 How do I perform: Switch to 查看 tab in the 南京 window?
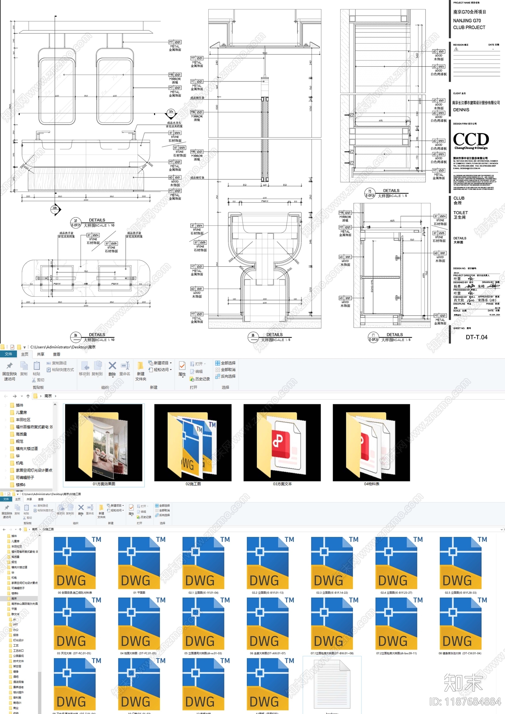[57, 354]
